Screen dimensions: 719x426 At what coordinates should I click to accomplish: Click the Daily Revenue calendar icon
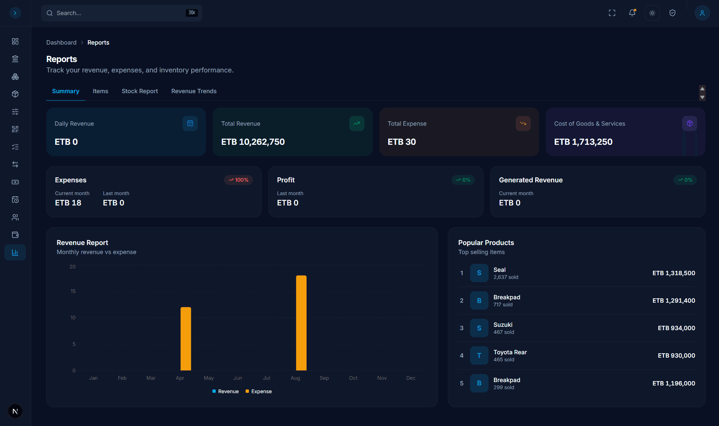click(x=190, y=123)
